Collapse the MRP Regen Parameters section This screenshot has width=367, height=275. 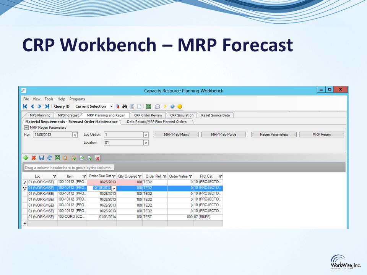[26, 128]
